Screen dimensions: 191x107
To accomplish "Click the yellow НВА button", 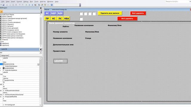I will pyautogui.click(x=67, y=18).
